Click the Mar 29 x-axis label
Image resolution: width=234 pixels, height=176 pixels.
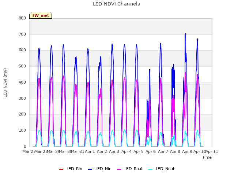[x=53, y=151]
